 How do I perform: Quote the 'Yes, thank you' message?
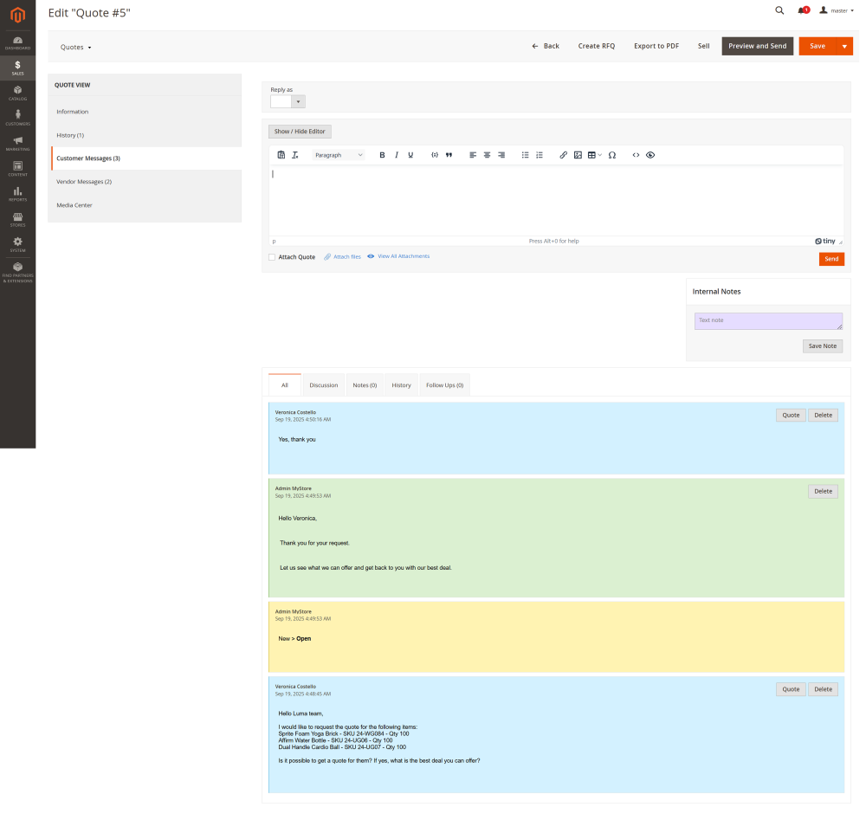pyautogui.click(x=791, y=416)
